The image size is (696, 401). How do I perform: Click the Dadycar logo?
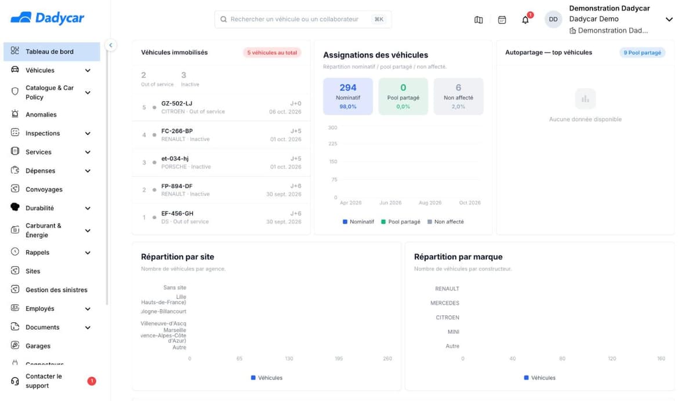(x=48, y=18)
